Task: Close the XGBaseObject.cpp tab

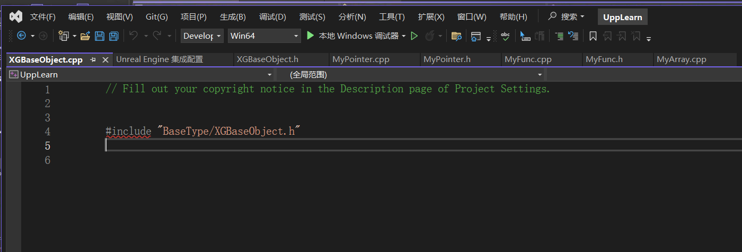Action: coord(105,60)
